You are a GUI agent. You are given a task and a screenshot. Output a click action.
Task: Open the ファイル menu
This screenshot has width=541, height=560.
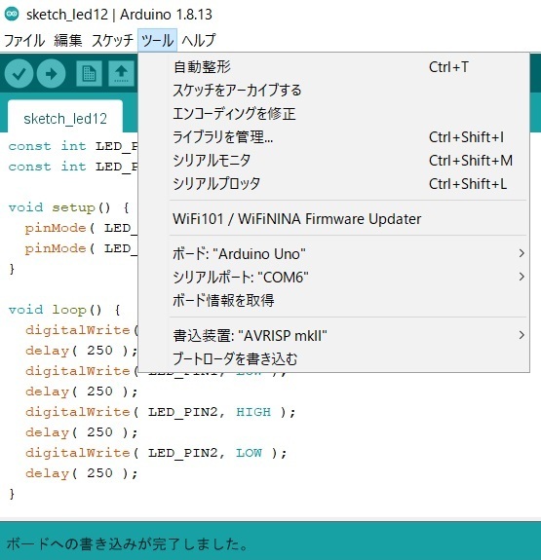[24, 40]
